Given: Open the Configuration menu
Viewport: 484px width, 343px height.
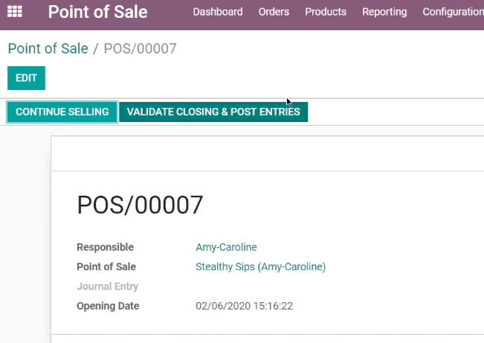Looking at the screenshot, I should click(x=453, y=12).
